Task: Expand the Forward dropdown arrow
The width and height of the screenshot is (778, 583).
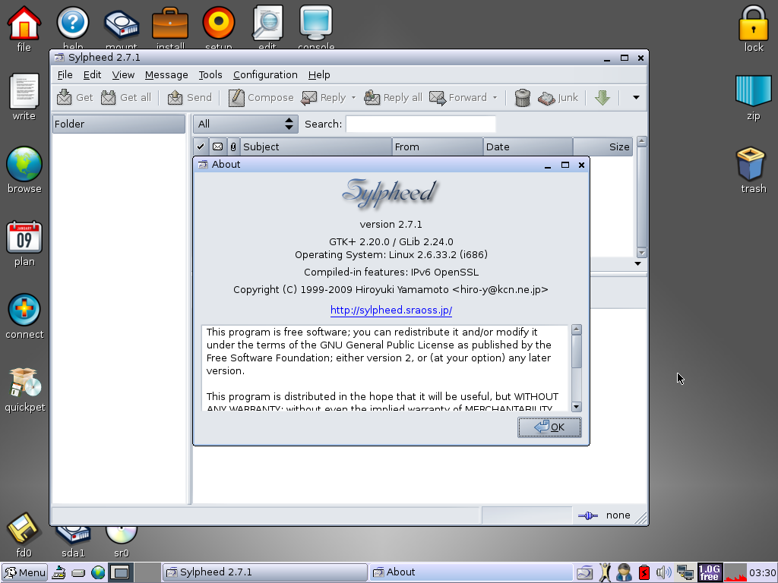Action: 495,98
